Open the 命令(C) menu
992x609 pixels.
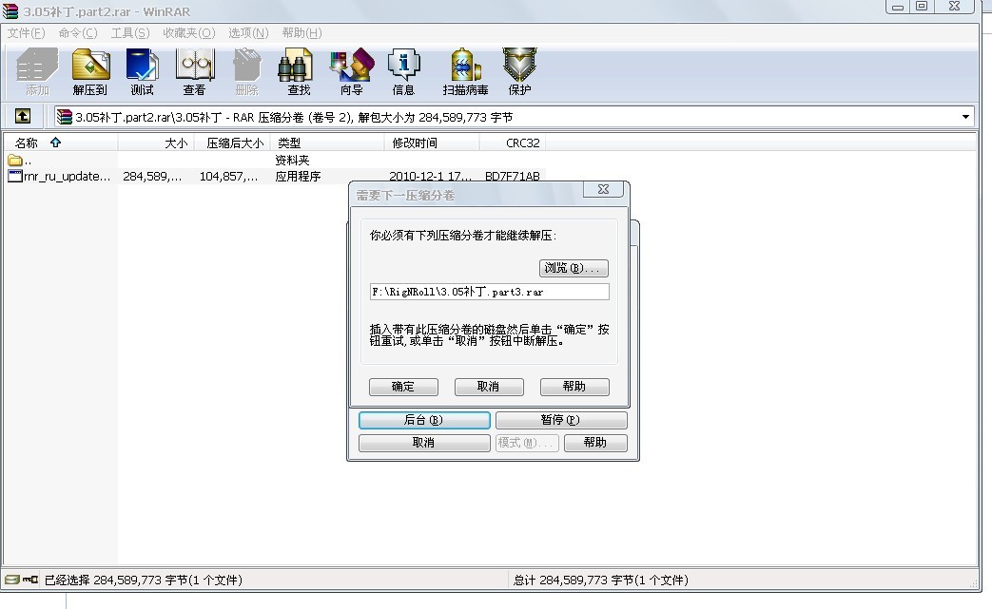tap(78, 33)
